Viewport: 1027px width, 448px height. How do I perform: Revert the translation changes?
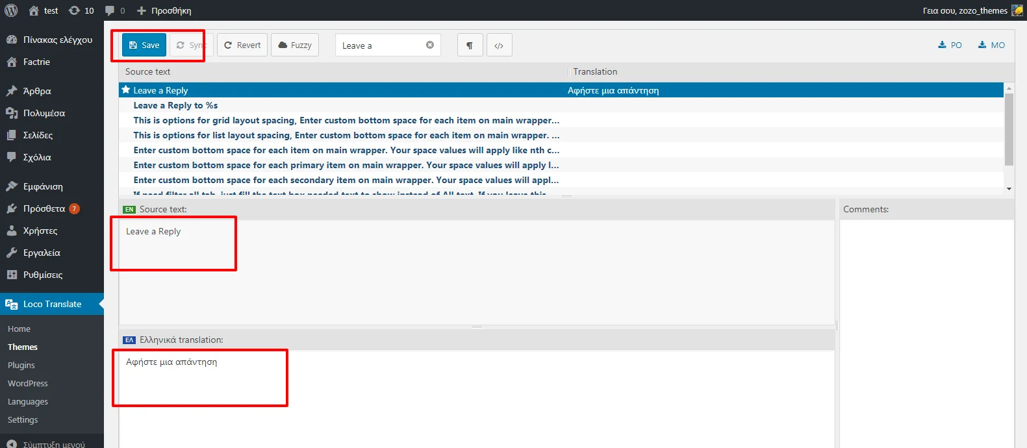pyautogui.click(x=242, y=45)
